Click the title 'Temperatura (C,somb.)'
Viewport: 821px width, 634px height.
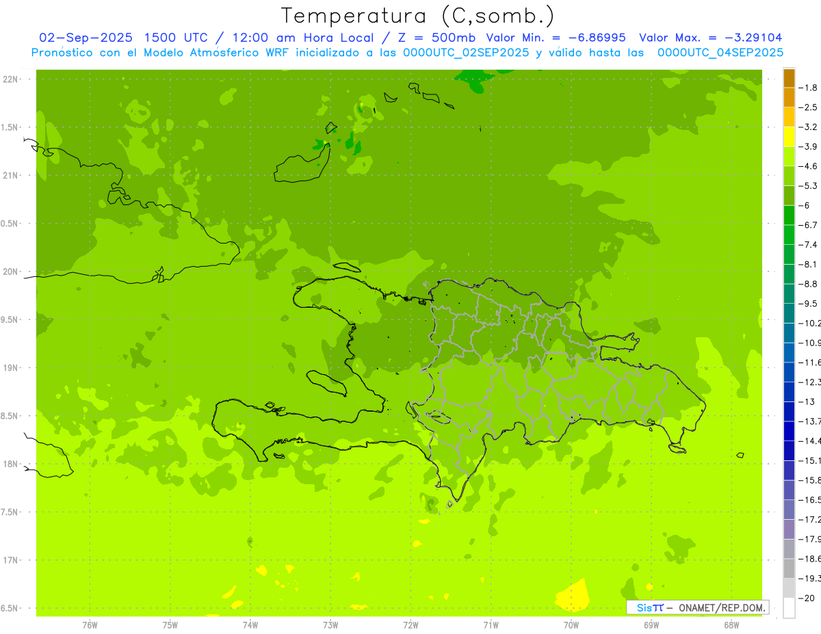coord(417,15)
